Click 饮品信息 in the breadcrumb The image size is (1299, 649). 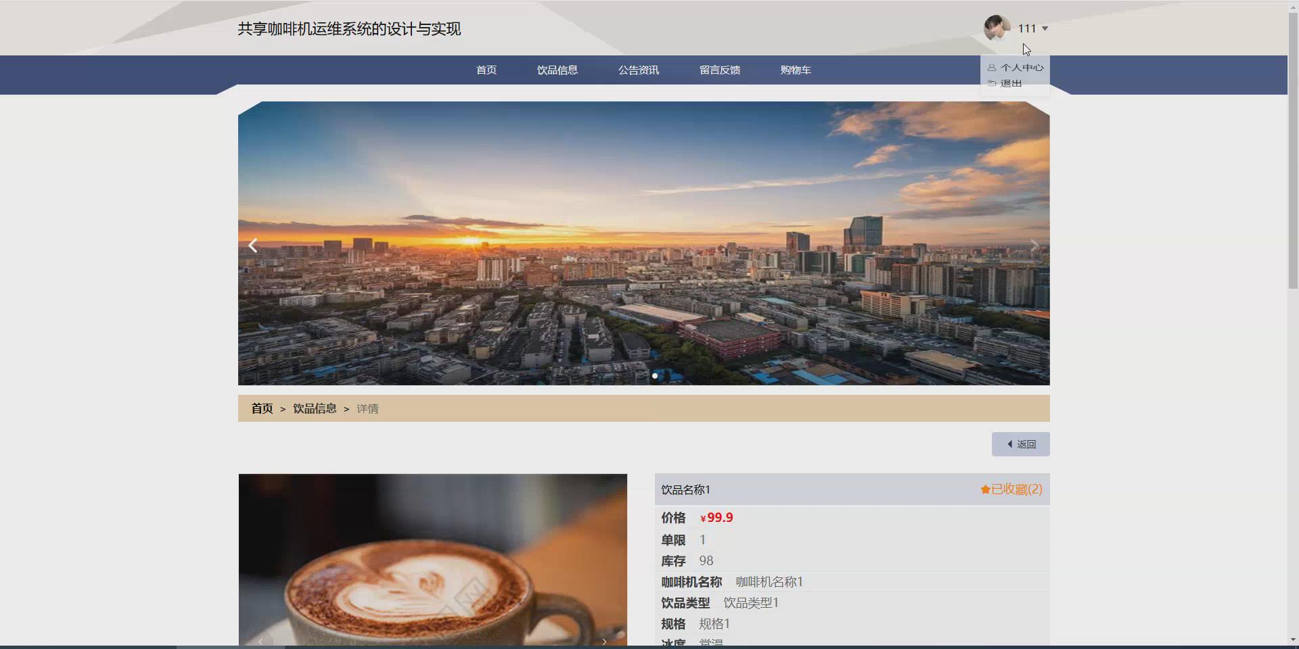(315, 408)
